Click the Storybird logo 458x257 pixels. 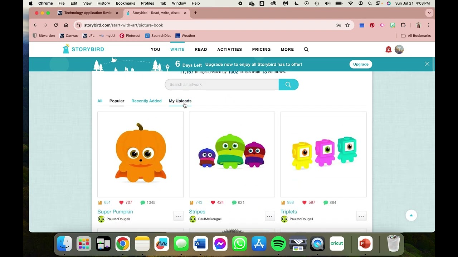[x=83, y=49]
